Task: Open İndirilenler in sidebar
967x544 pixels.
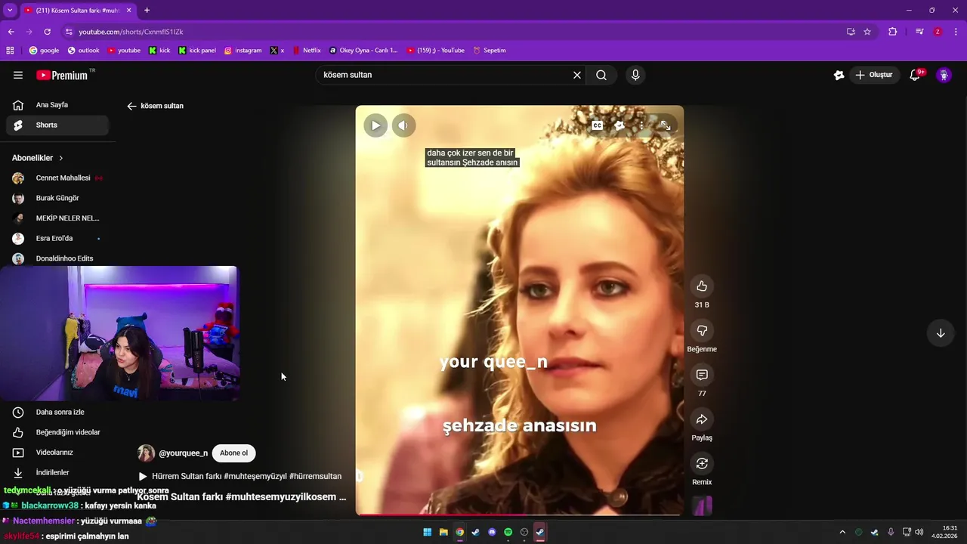Action: coord(58,472)
